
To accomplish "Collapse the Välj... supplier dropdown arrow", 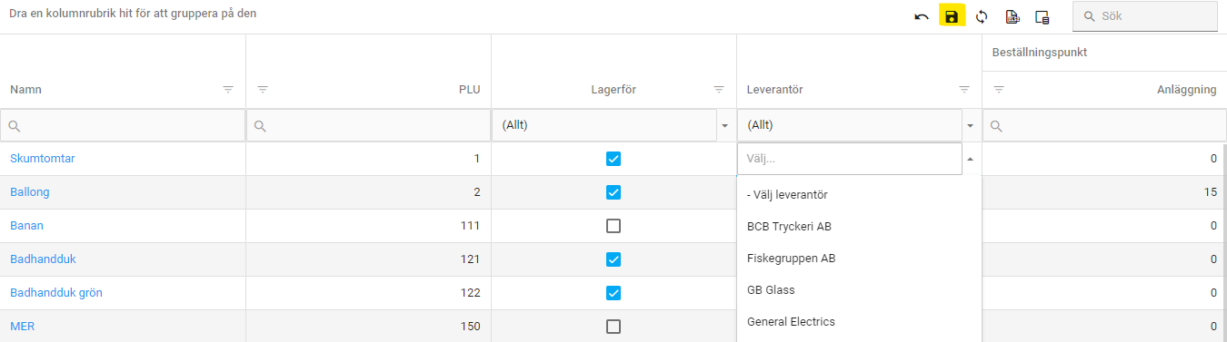I will 970,159.
